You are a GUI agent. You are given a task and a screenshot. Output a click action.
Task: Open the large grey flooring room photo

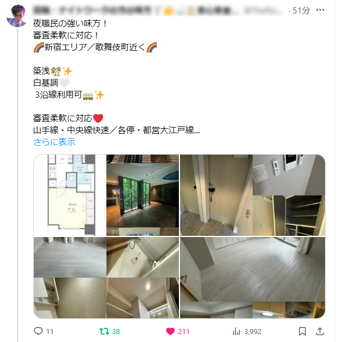coord(253,269)
